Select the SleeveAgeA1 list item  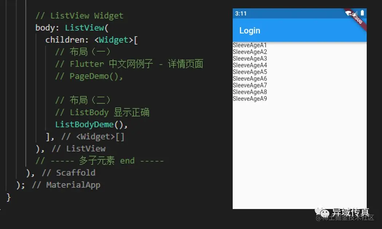click(x=250, y=45)
